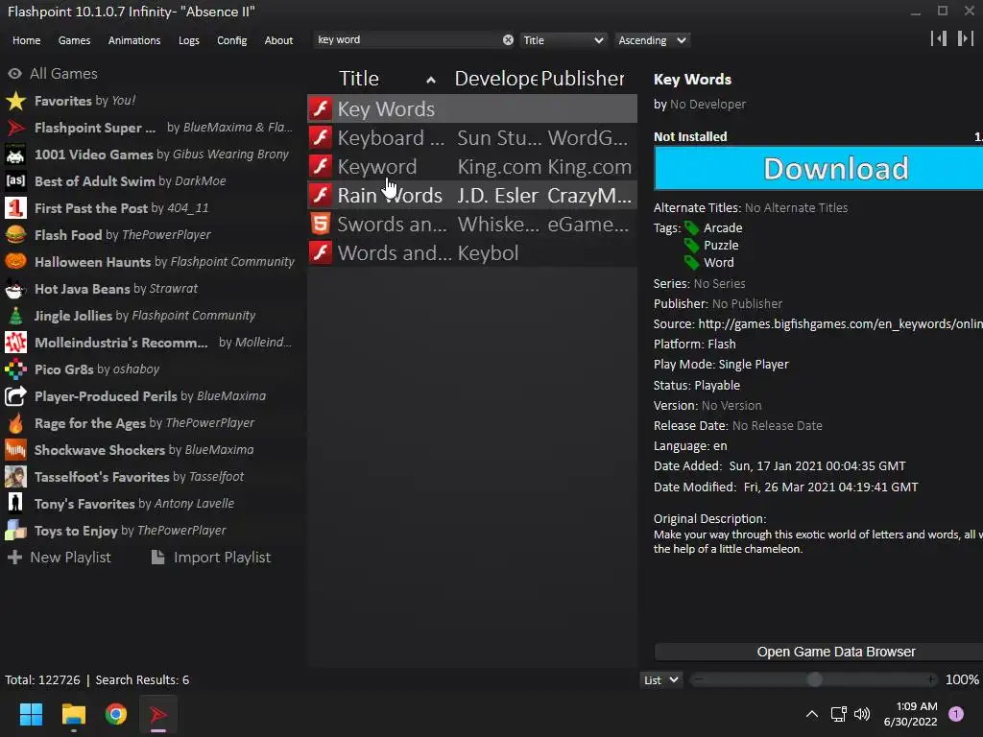Screen dimensions: 983x737
Task: Open Best of Adult Swim playlist icon
Action: [x=15, y=181]
